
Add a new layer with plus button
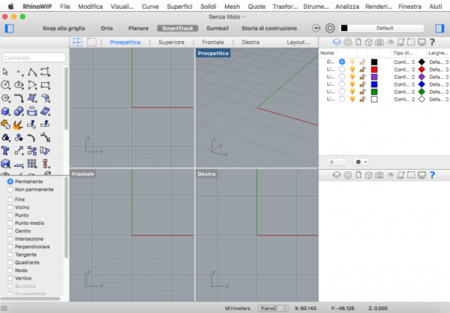coord(332,162)
